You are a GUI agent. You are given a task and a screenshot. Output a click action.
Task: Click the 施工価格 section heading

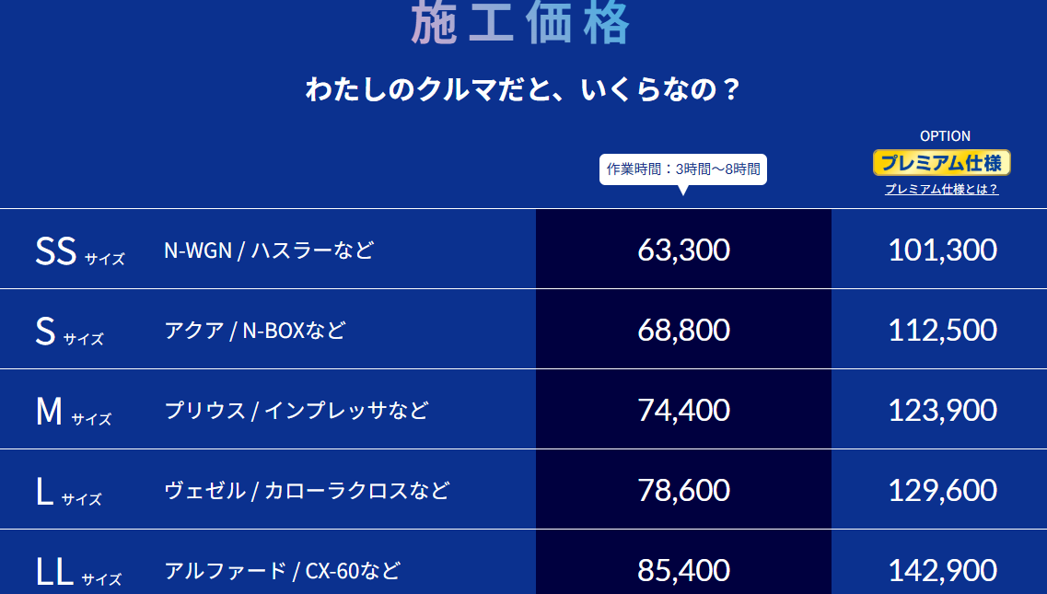tap(520, 22)
